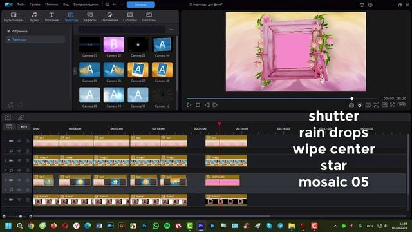Select the Camera 12 transition thumbnail
Viewport: 412px width, 232px height.
tap(162, 95)
